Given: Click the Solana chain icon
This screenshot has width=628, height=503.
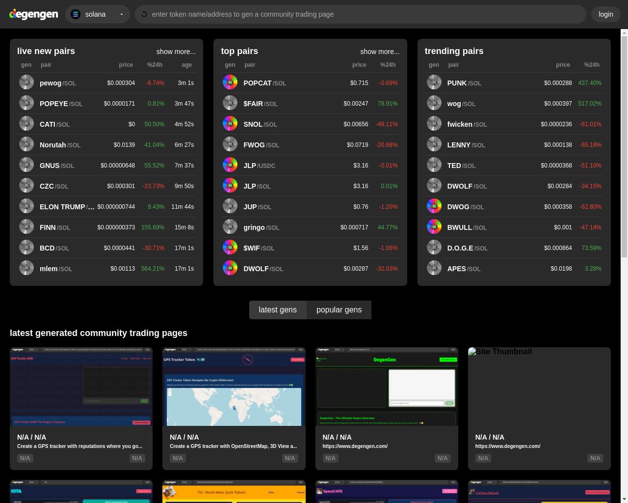Looking at the screenshot, I should pos(76,14).
